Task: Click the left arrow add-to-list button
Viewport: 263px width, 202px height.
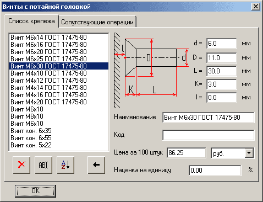Action: [x=96, y=165]
